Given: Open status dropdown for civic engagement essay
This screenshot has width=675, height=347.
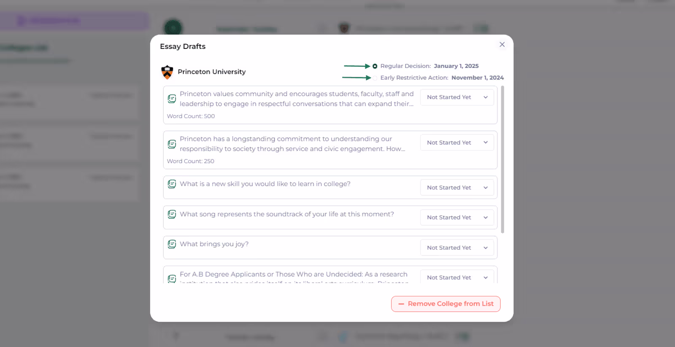Looking at the screenshot, I should coord(457,143).
